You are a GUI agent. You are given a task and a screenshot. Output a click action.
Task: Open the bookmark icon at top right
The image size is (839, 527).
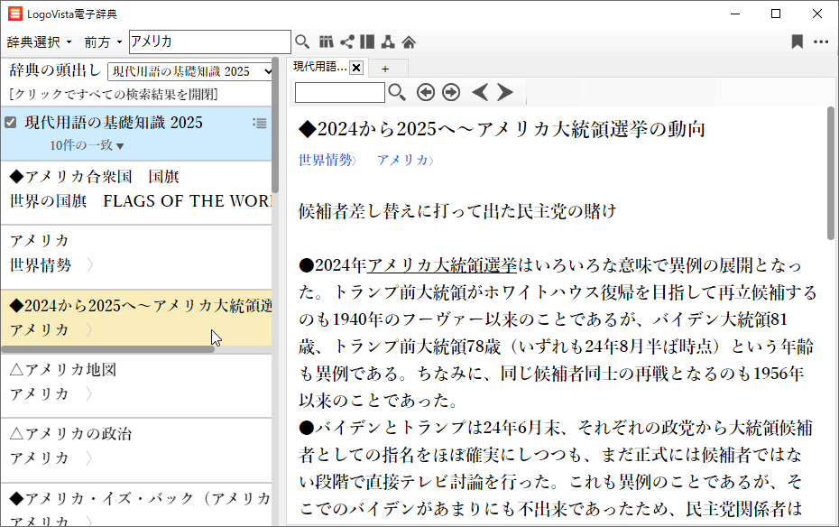coord(797,42)
